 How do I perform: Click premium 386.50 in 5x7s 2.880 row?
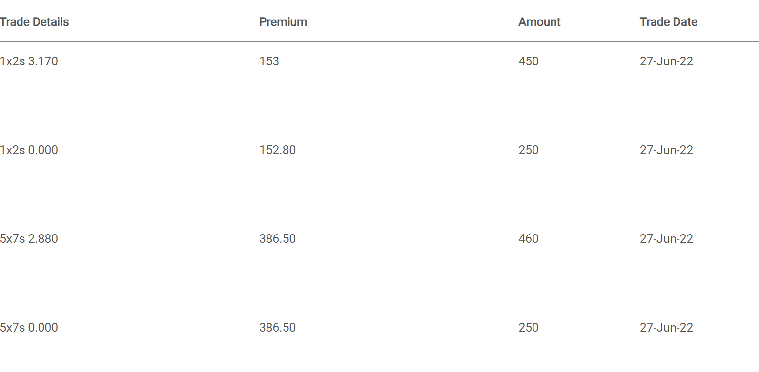tap(278, 239)
